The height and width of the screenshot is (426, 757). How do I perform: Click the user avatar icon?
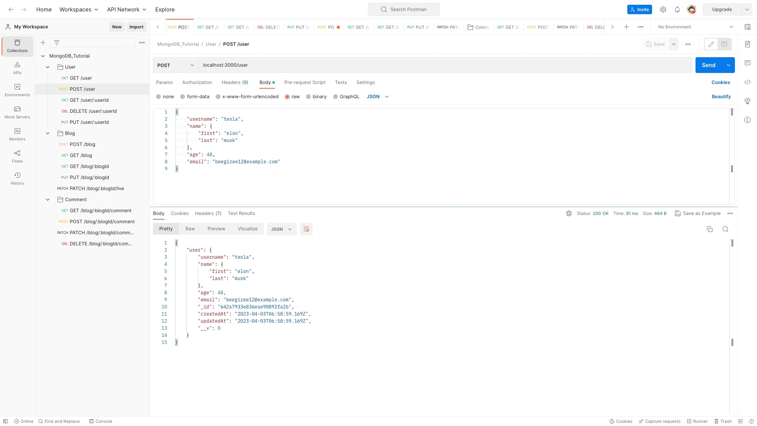(x=692, y=9)
